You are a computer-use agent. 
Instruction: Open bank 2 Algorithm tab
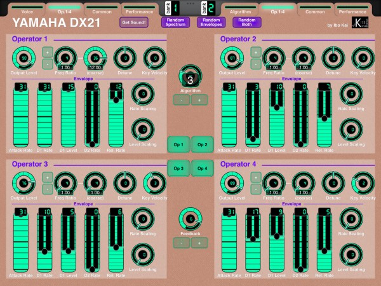coord(240,10)
